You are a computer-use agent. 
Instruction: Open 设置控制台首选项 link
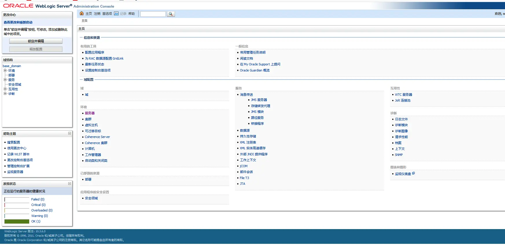[98, 70]
